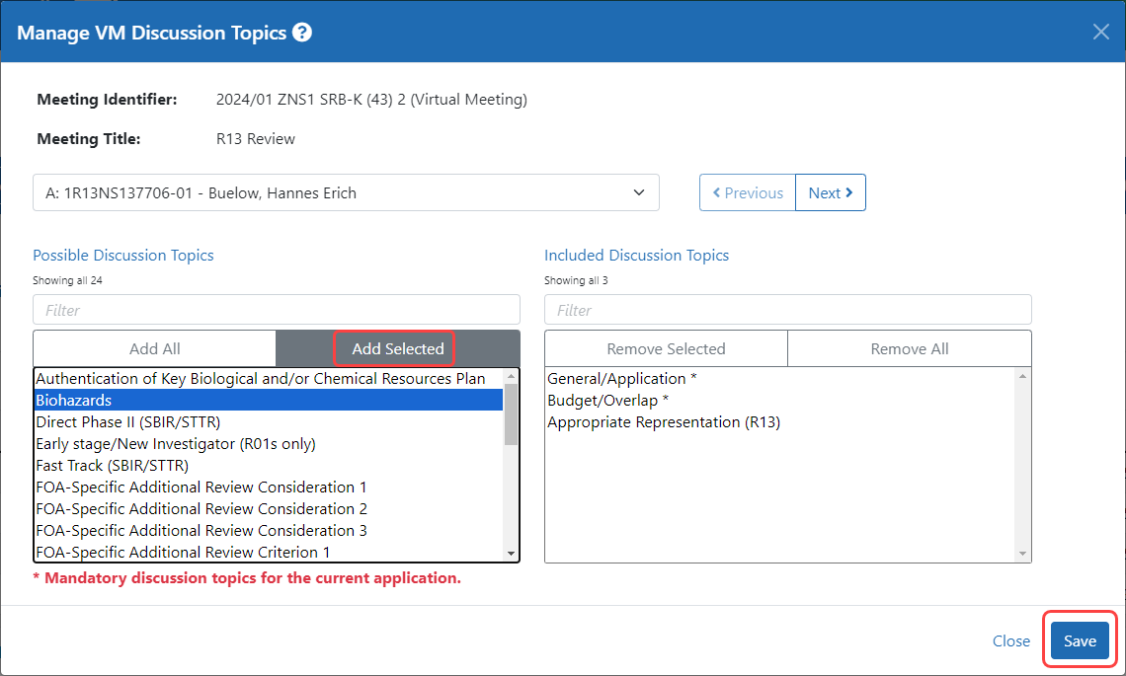This screenshot has height=676, width=1126.
Task: Select FOA-Specific Additional Review Criterion 1
Action: coord(269,552)
